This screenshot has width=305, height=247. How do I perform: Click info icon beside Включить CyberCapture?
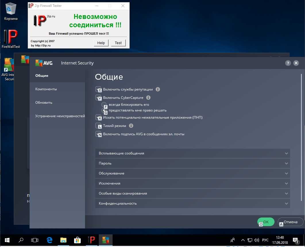pos(148,98)
